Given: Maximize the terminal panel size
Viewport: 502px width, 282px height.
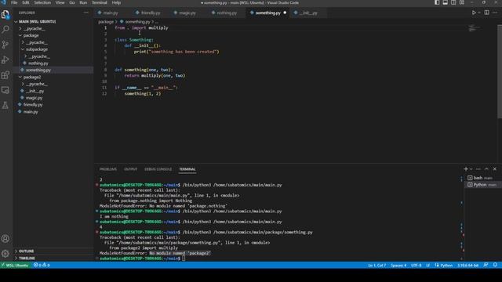Looking at the screenshot, I should (486, 169).
